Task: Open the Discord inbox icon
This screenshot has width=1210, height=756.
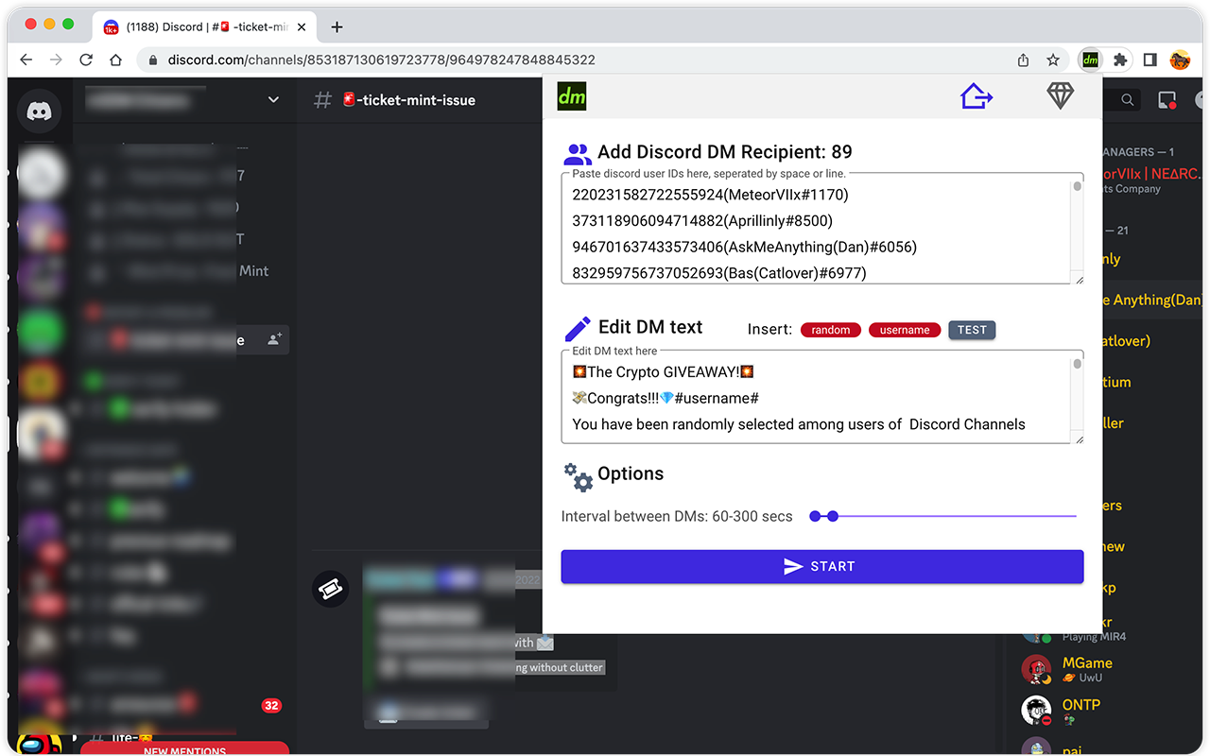Action: tap(1167, 99)
